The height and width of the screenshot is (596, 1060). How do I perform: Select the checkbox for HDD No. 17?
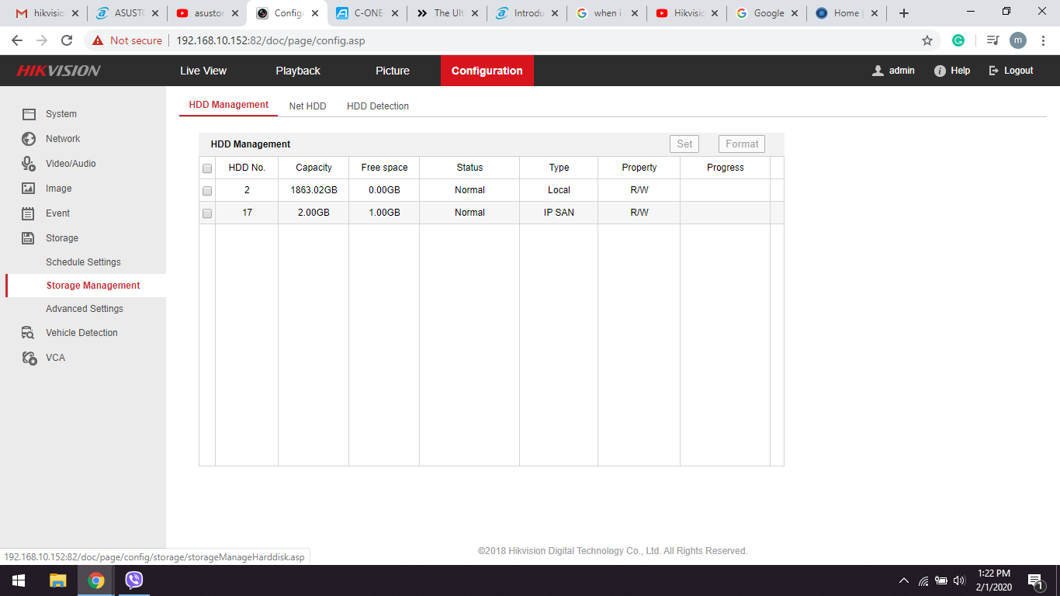click(x=207, y=213)
